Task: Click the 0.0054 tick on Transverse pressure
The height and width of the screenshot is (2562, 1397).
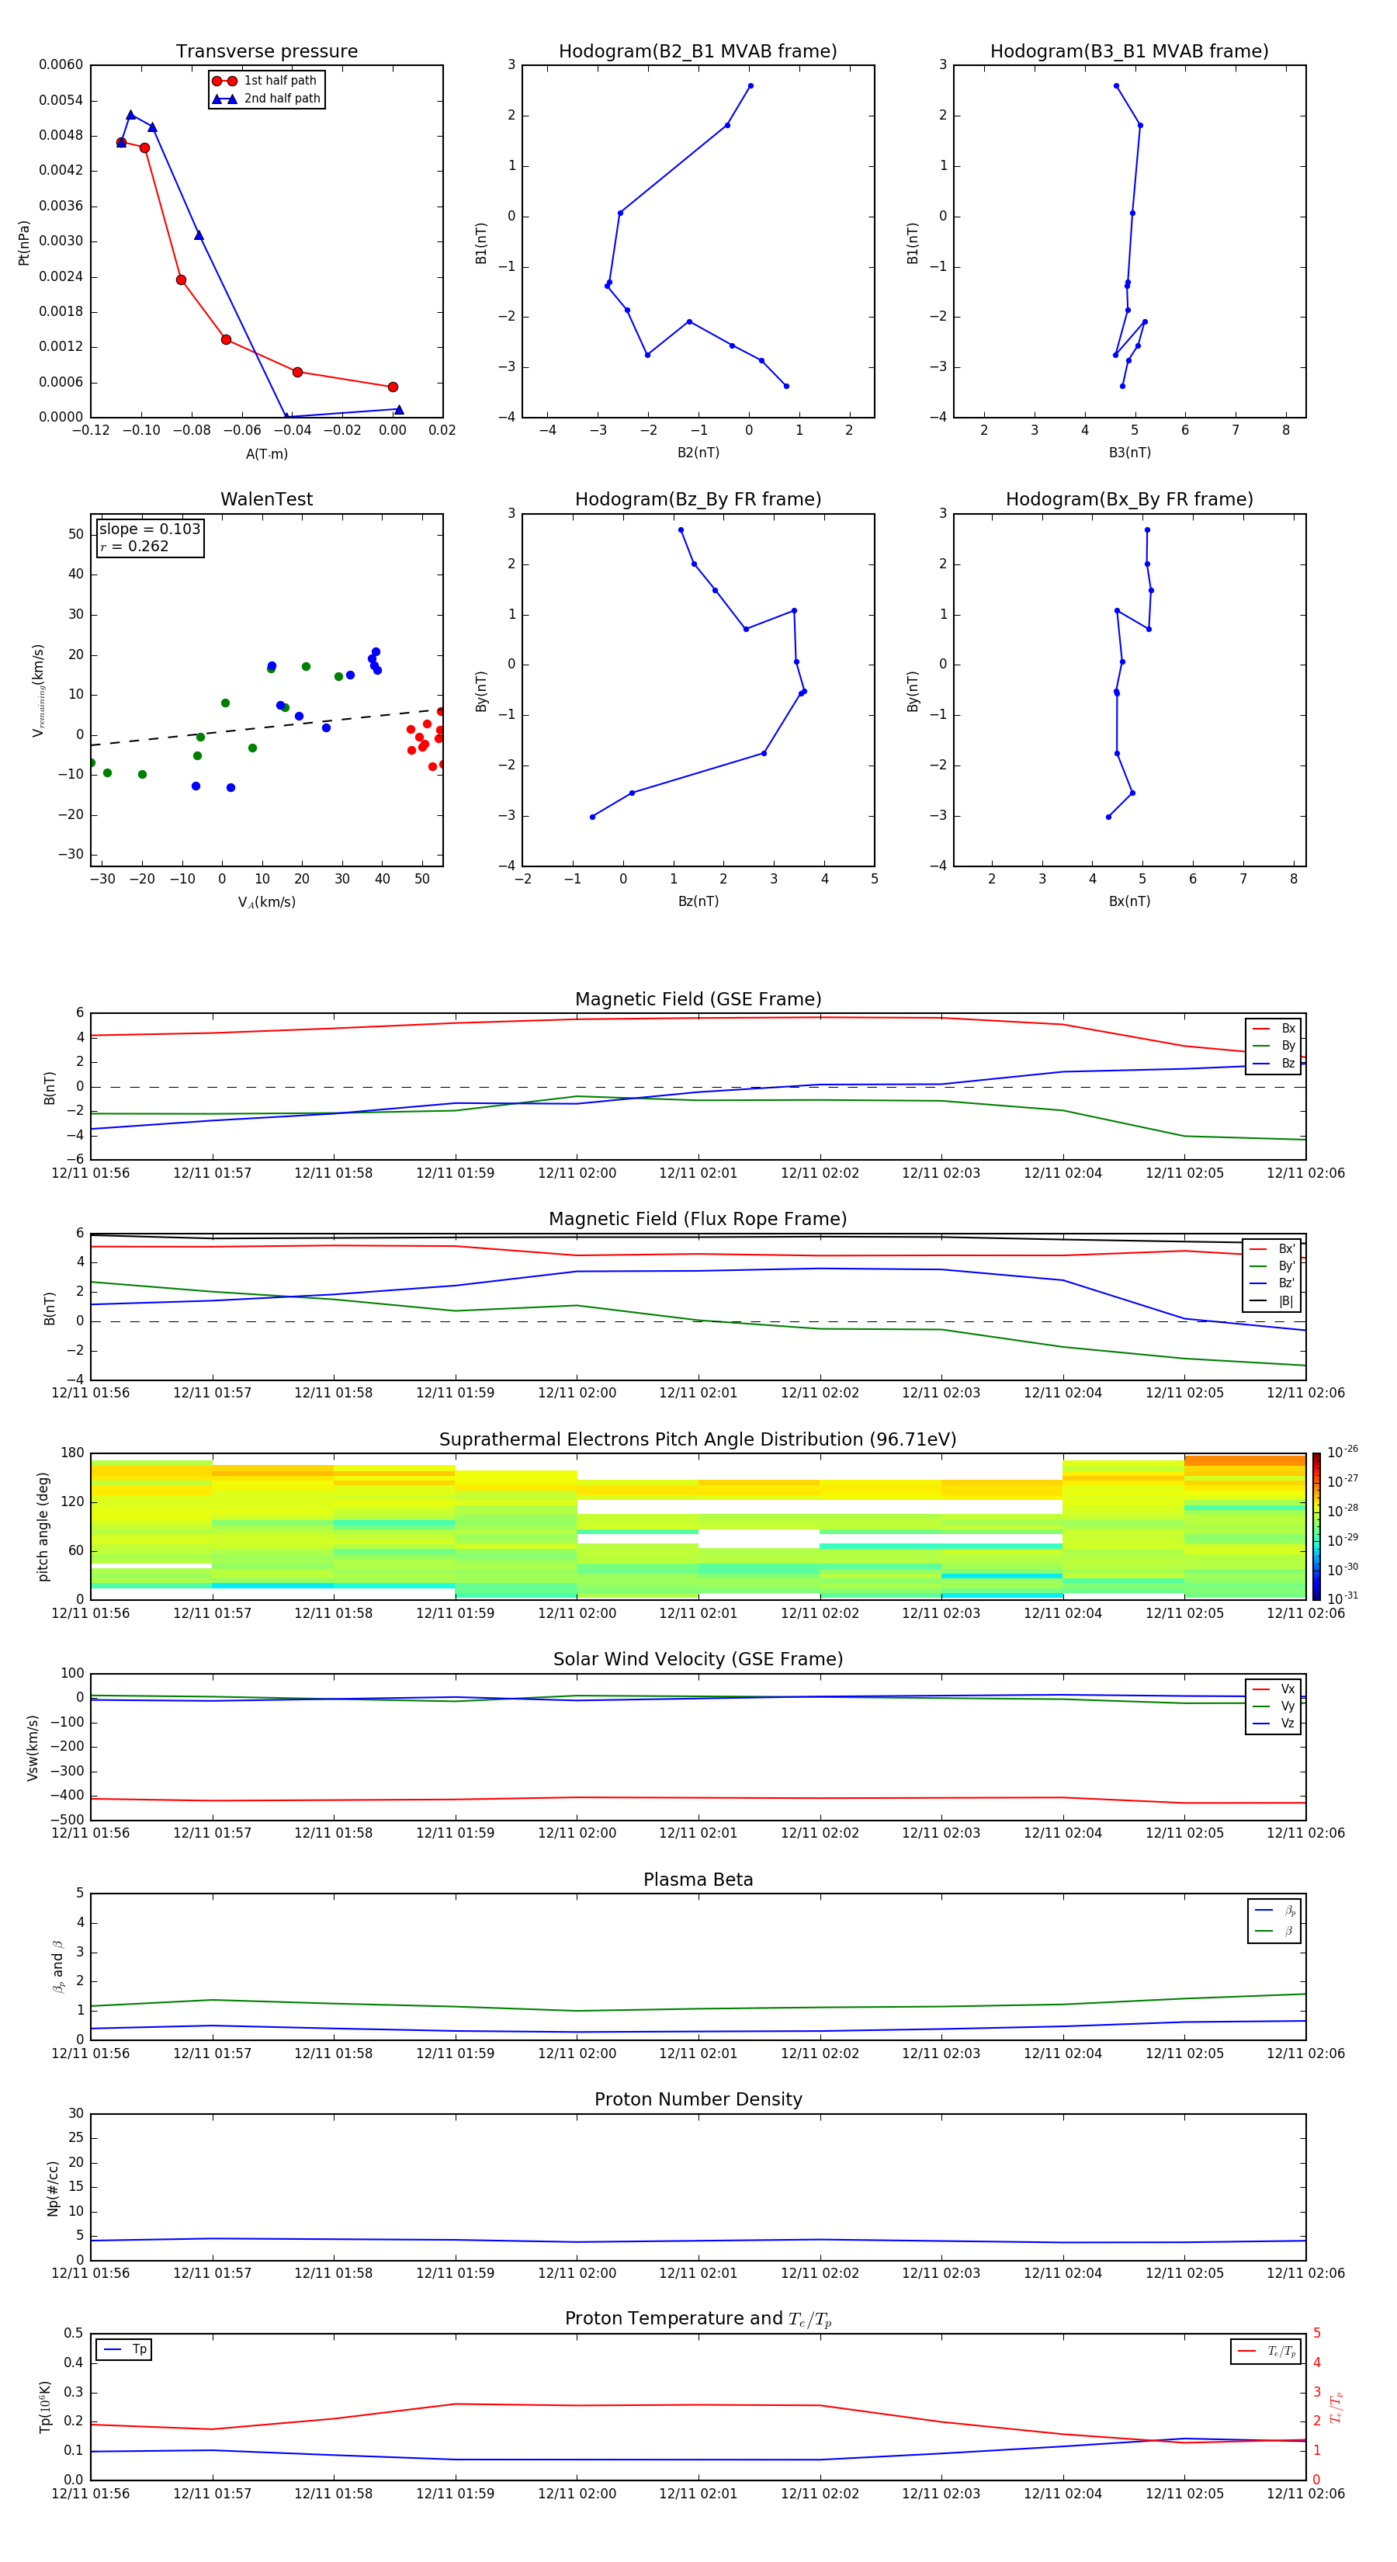Action: tap(61, 100)
